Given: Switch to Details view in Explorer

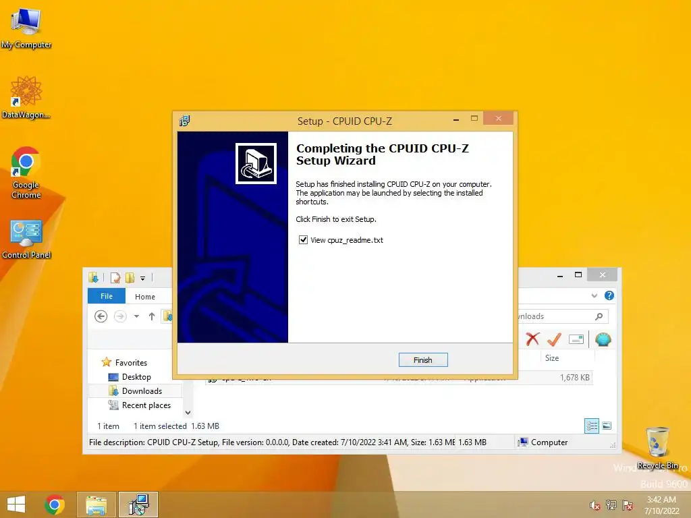Looking at the screenshot, I should pyautogui.click(x=592, y=426).
